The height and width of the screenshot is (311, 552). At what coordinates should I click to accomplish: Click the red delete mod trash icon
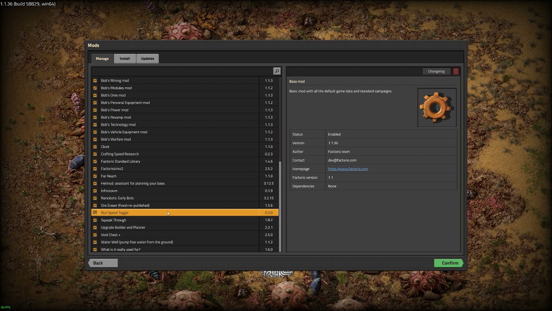[456, 71]
